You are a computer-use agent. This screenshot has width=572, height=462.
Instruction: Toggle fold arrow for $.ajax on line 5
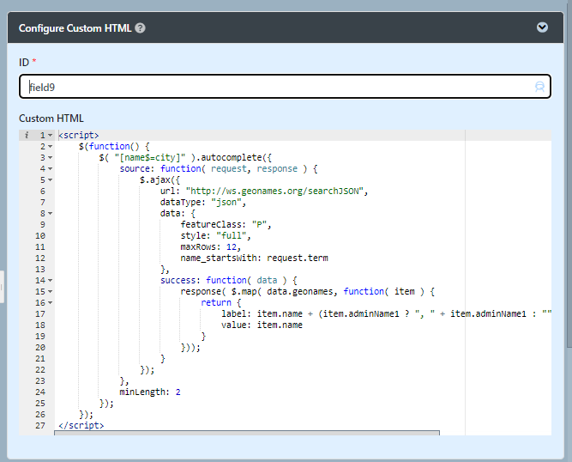pos(51,180)
